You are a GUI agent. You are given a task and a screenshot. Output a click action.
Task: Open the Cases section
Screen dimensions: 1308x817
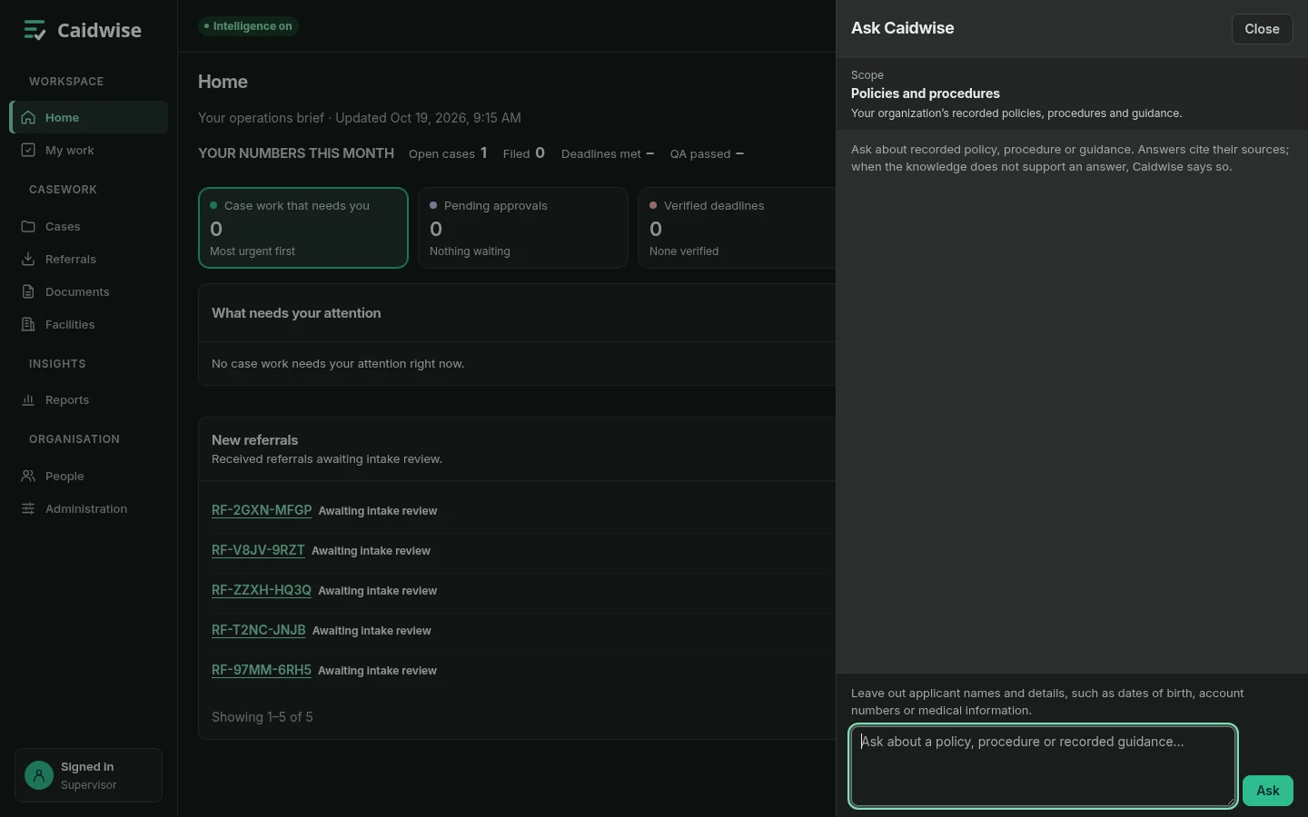point(89,226)
